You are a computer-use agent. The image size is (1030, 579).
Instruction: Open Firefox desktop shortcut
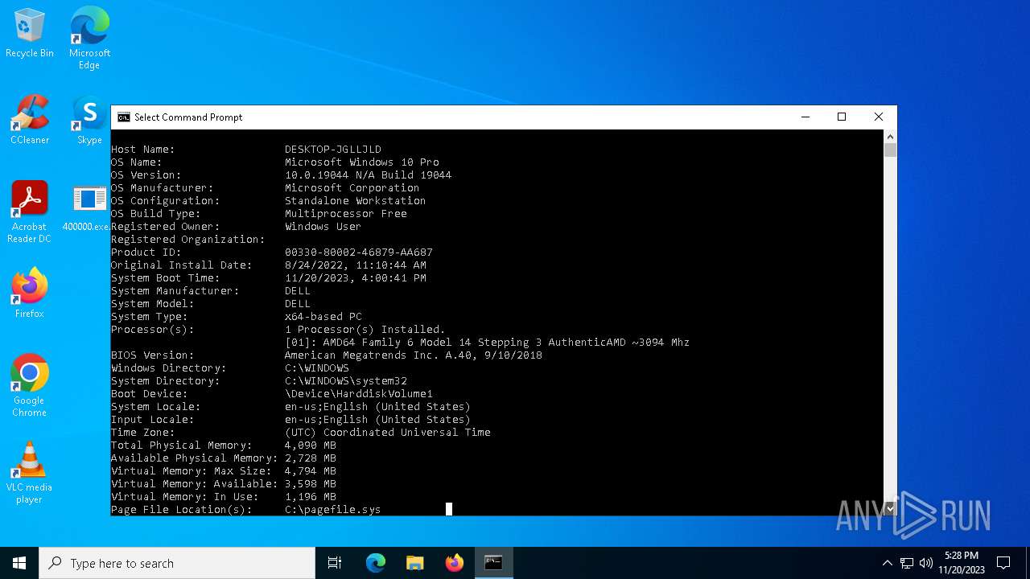30,294
